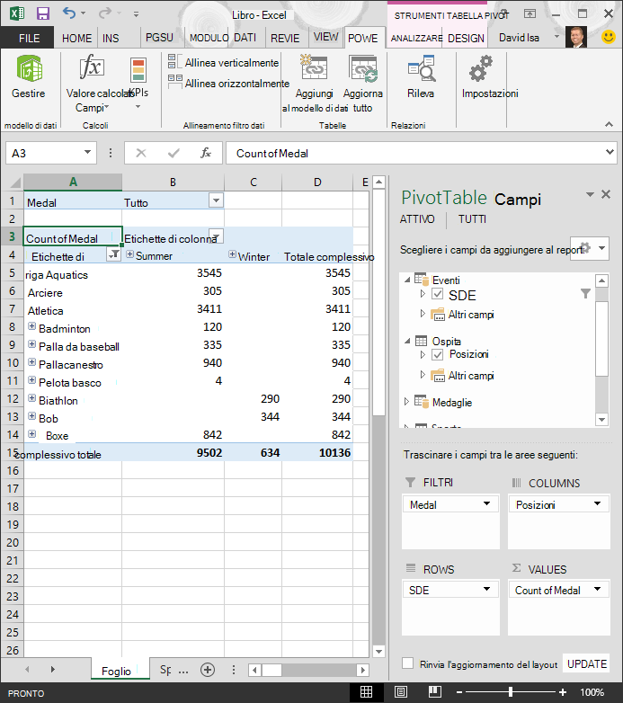Click the smiley feedback icon
Viewport: 623px width, 703px height.
point(609,37)
